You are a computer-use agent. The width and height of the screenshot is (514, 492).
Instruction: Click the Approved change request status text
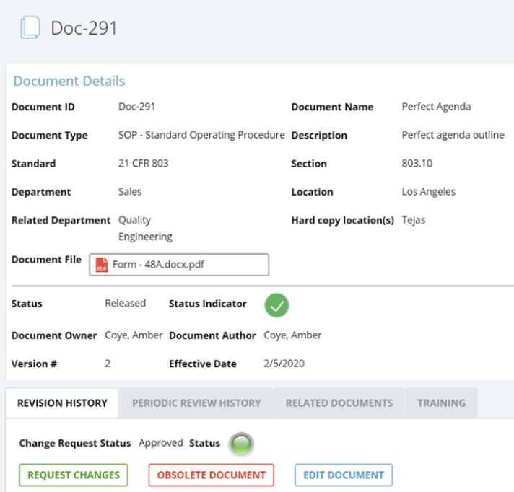[160, 443]
